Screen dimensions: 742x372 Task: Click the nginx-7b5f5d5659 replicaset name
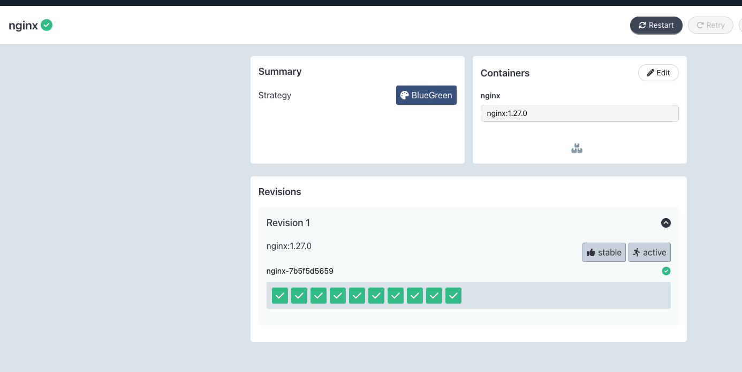click(300, 271)
